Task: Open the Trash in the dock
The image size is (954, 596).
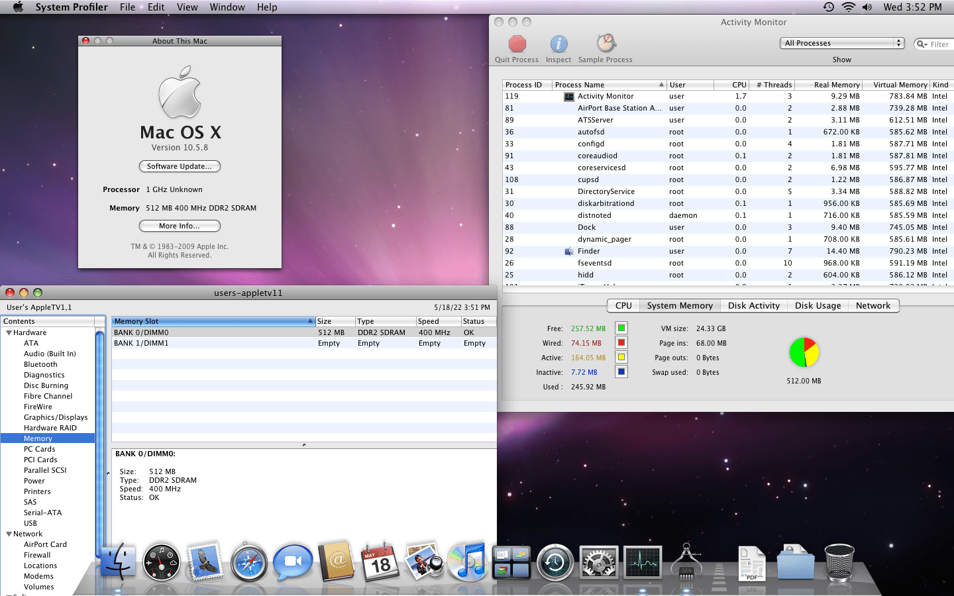Action: pos(839,562)
